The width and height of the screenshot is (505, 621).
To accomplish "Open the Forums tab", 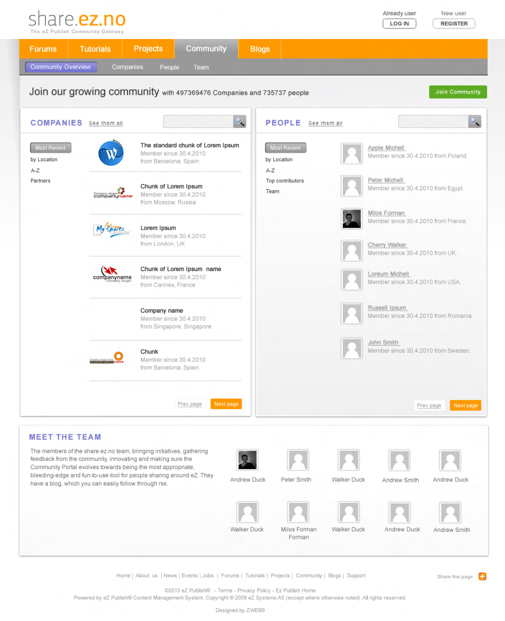I will [43, 49].
